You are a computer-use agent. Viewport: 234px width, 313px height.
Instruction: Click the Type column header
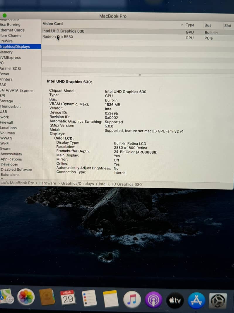click(x=190, y=25)
